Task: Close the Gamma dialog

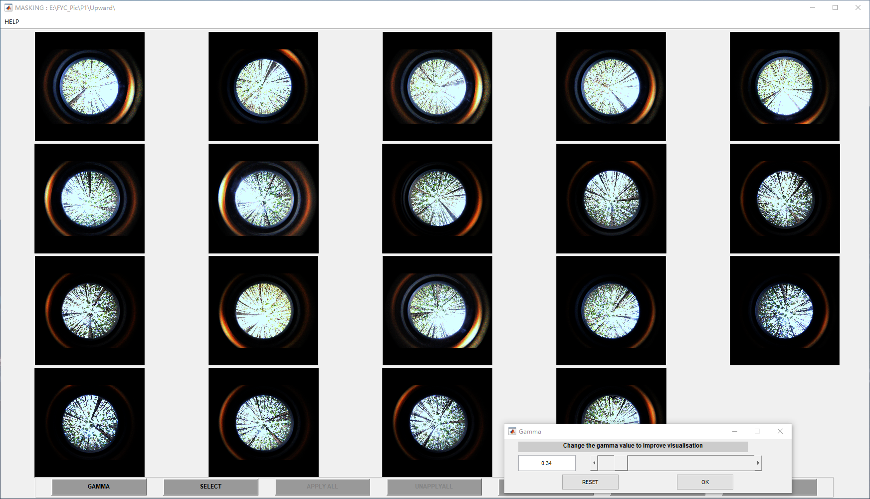Action: coord(780,431)
